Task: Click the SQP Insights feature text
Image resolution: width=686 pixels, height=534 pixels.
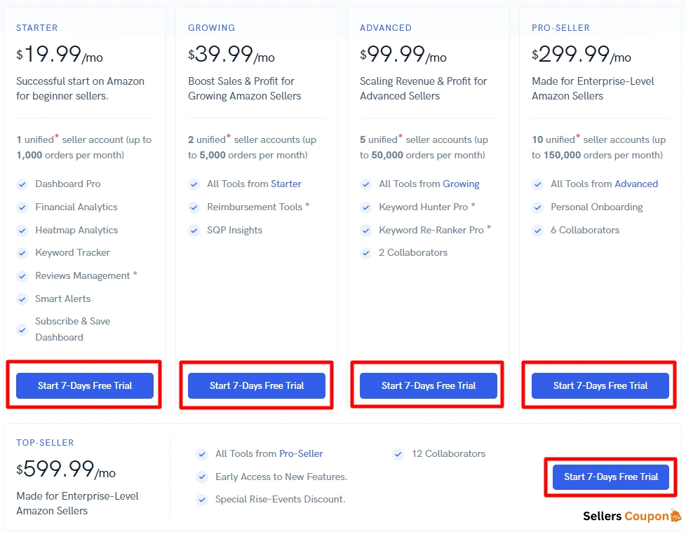Action: click(x=234, y=231)
